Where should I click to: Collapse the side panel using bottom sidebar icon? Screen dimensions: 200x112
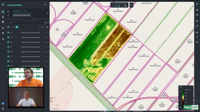[x=3, y=109]
